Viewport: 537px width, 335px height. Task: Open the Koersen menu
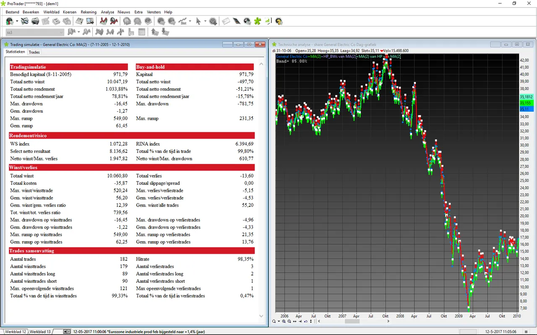(70, 12)
